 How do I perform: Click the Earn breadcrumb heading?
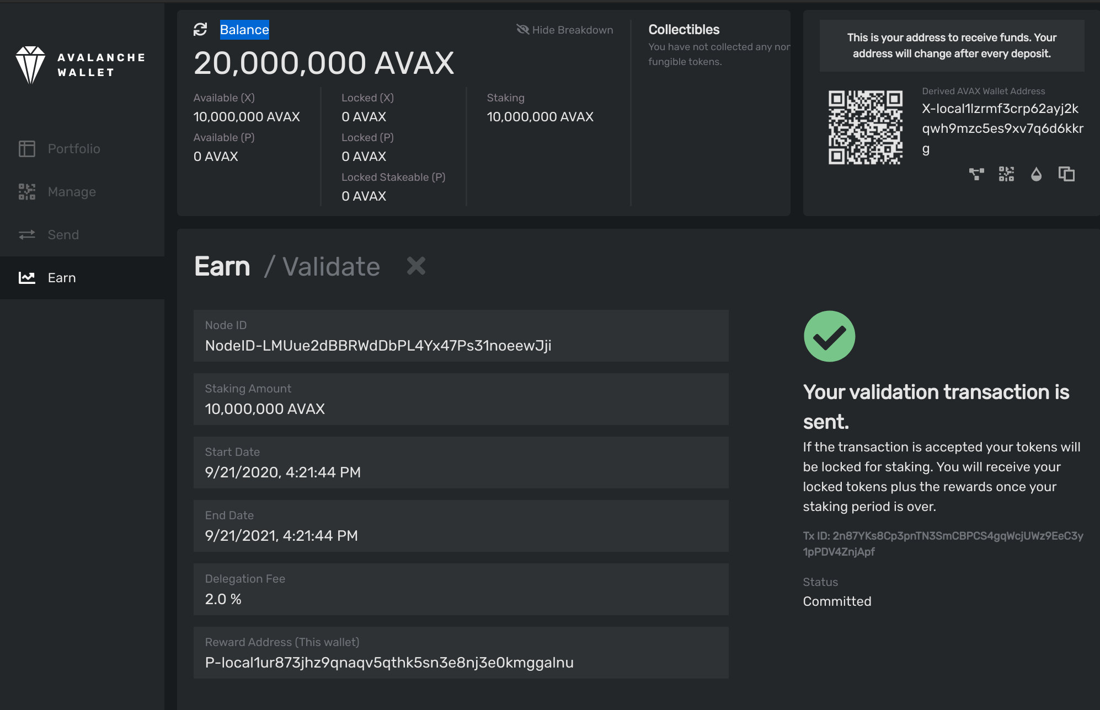[222, 266]
